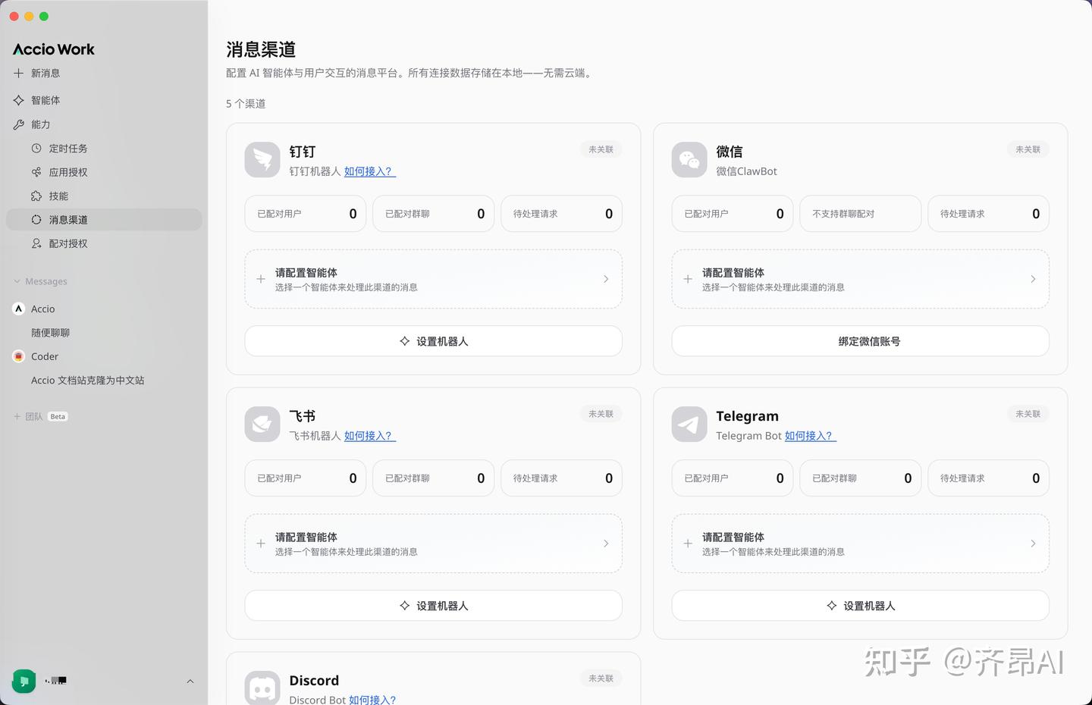Screen dimensions: 1092x705
Task: Click the plus icon beside 新消息
Action: [x=19, y=74]
